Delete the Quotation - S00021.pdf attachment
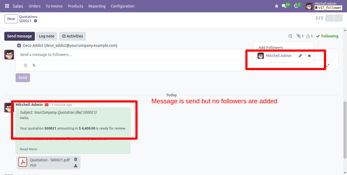Viewport: 347px width, 175px height. click(76, 159)
